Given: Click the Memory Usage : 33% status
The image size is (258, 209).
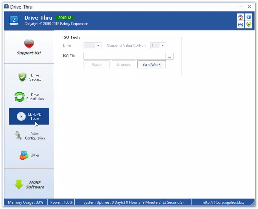Looking at the screenshot, I should [25, 202].
